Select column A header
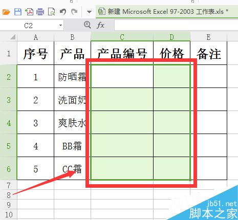The image size is (238, 220). (35, 37)
